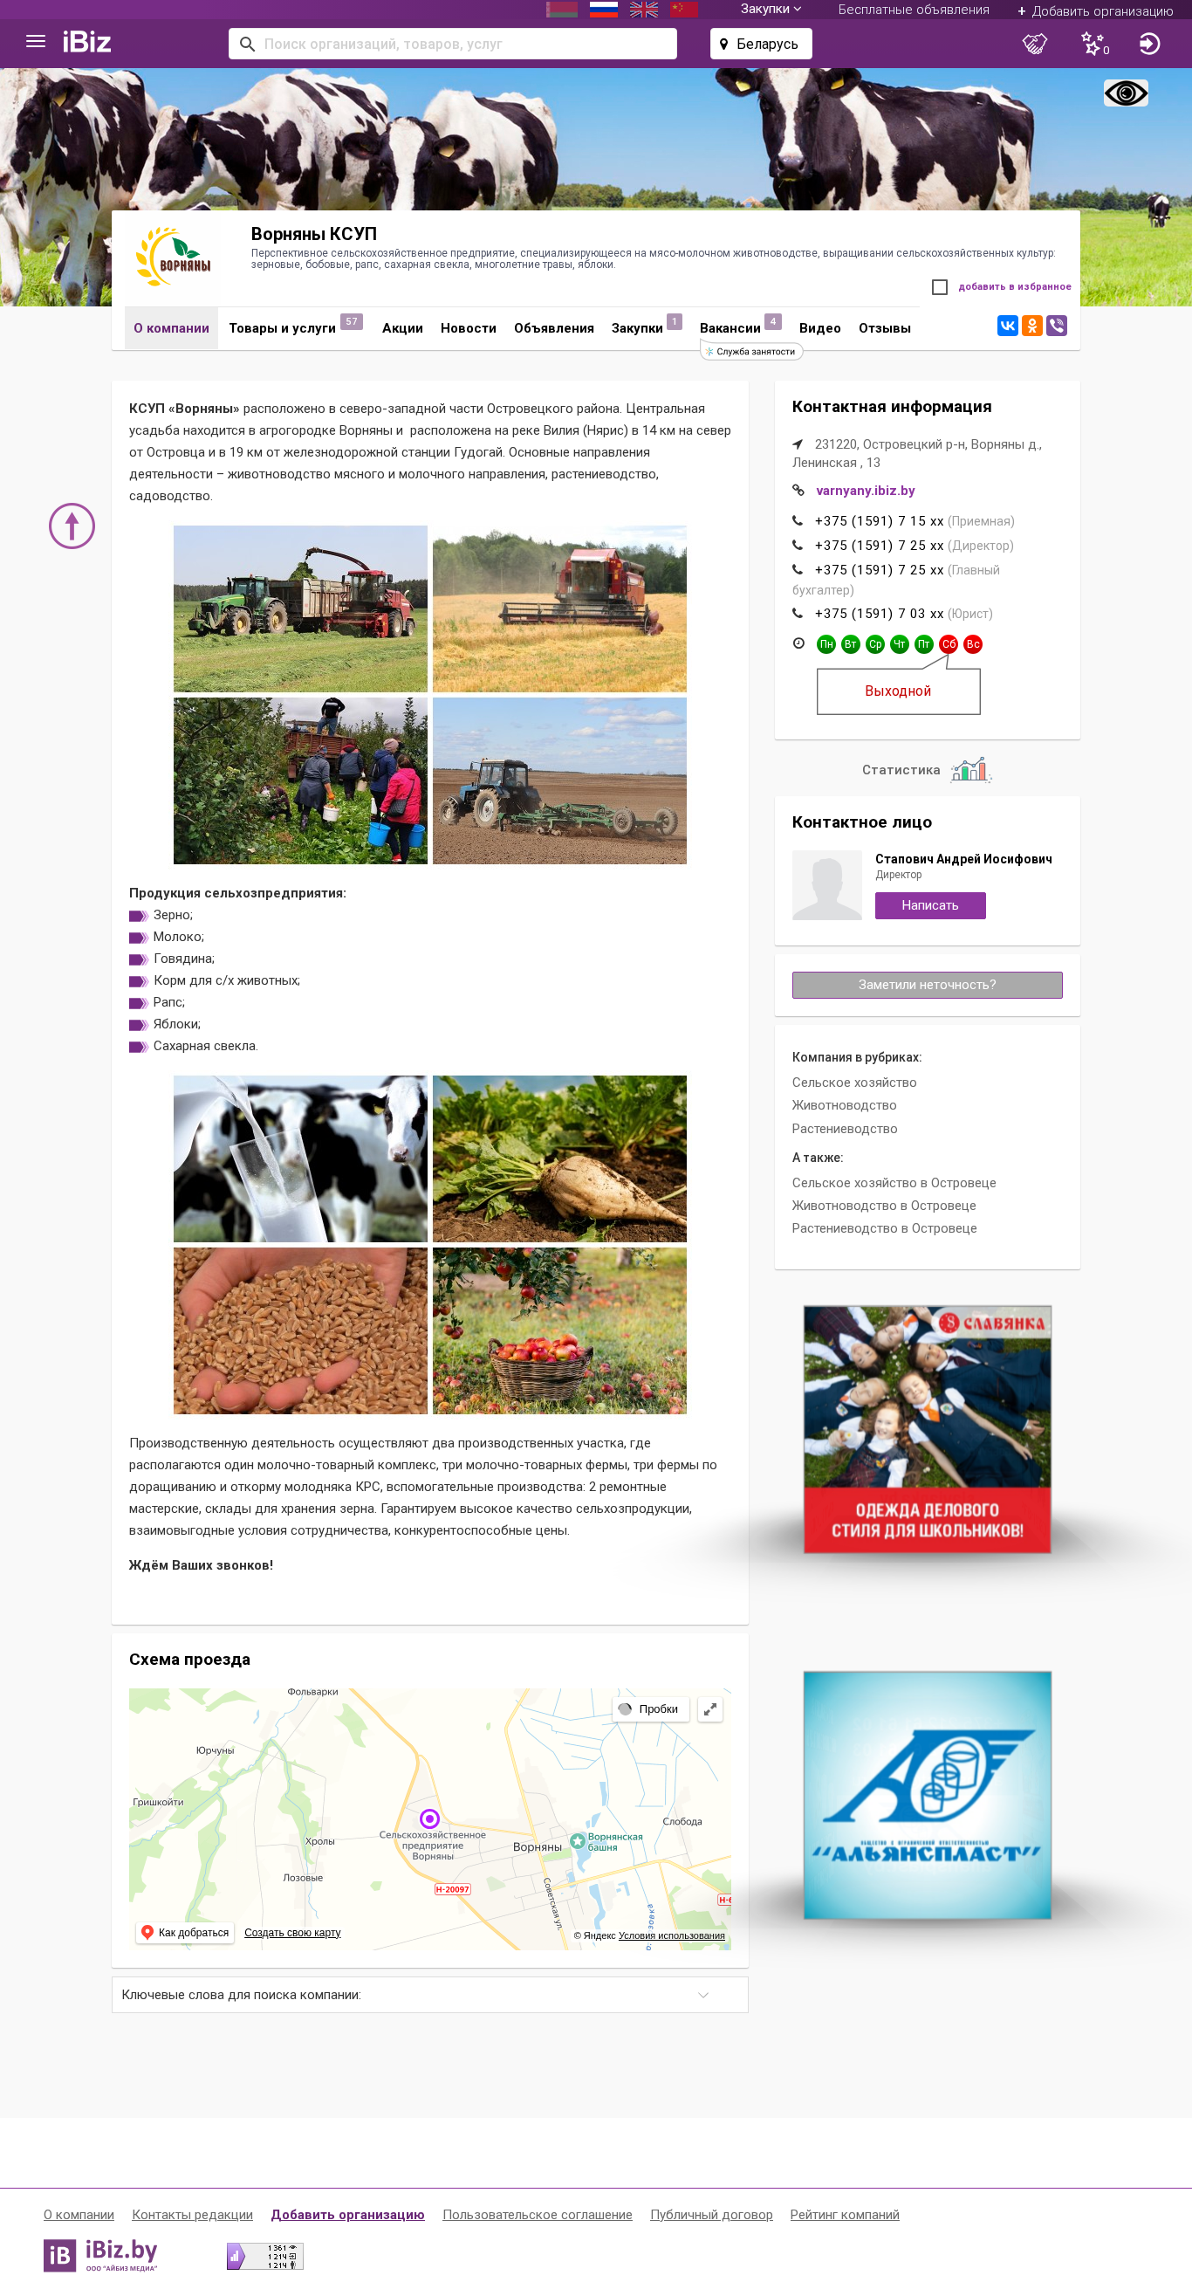Select the Saturday Сб schedule circle

click(949, 643)
